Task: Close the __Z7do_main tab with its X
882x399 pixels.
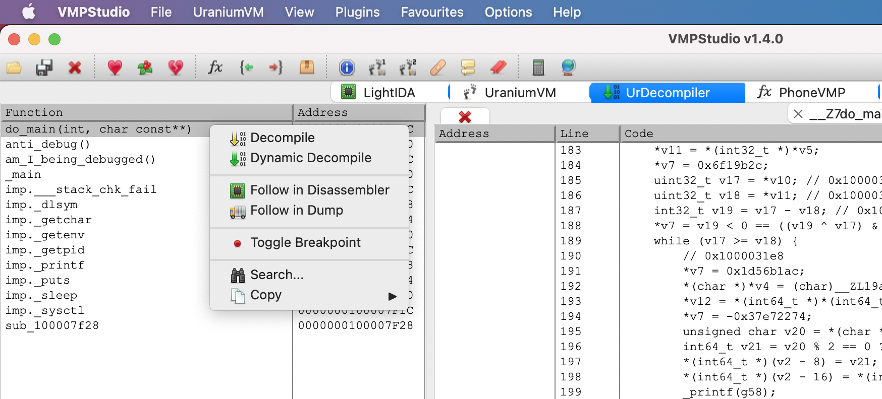Action: click(798, 114)
